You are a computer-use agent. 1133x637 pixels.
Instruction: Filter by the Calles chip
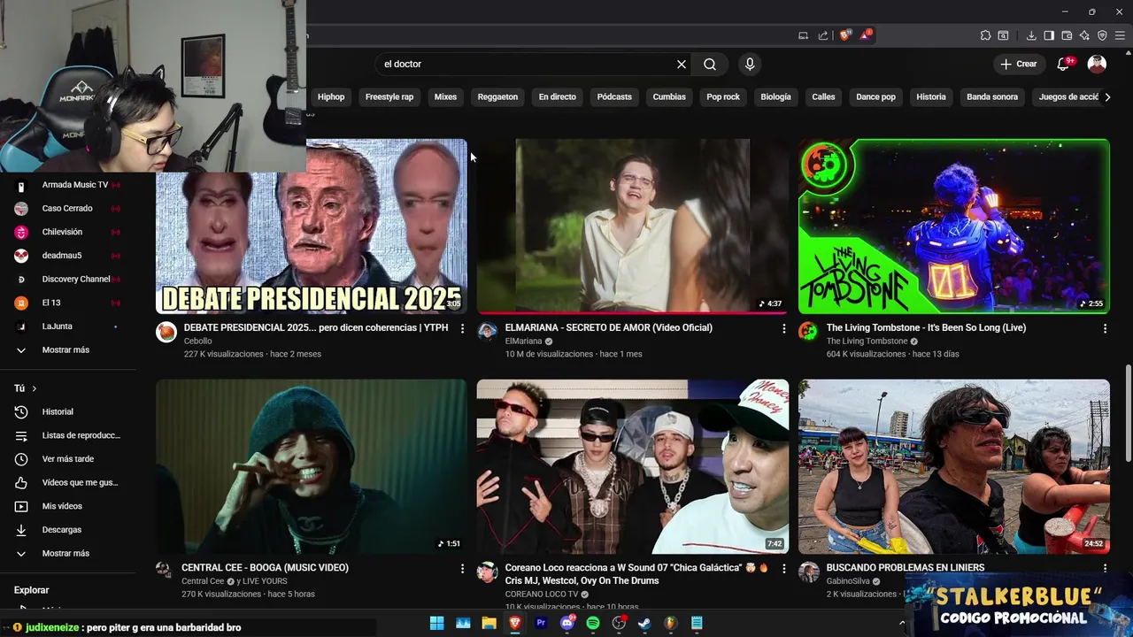coord(823,97)
